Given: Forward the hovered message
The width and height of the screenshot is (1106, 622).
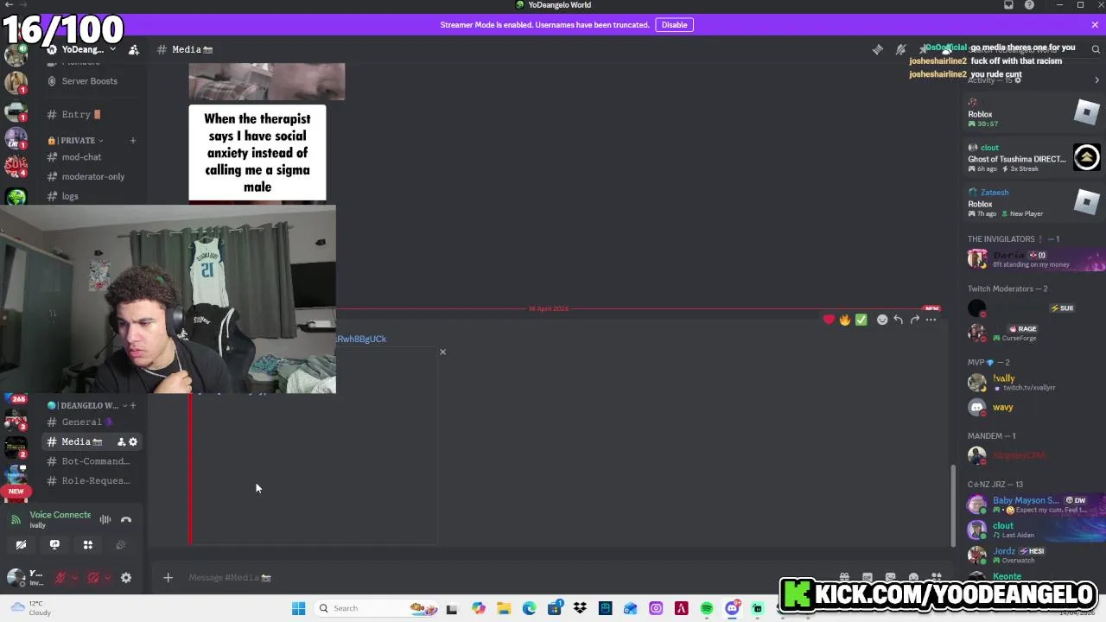Looking at the screenshot, I should (915, 320).
